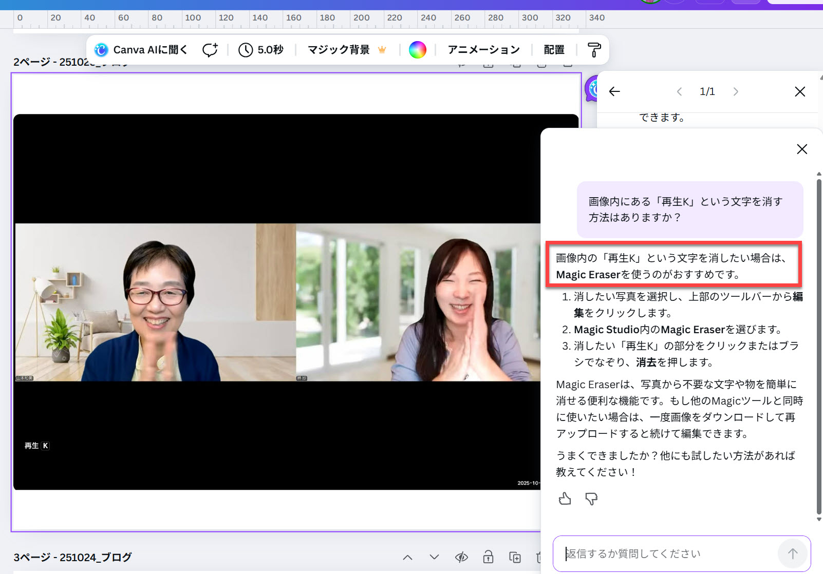Move page 3 down with the down chevron
This screenshot has height=574, width=823.
click(434, 557)
